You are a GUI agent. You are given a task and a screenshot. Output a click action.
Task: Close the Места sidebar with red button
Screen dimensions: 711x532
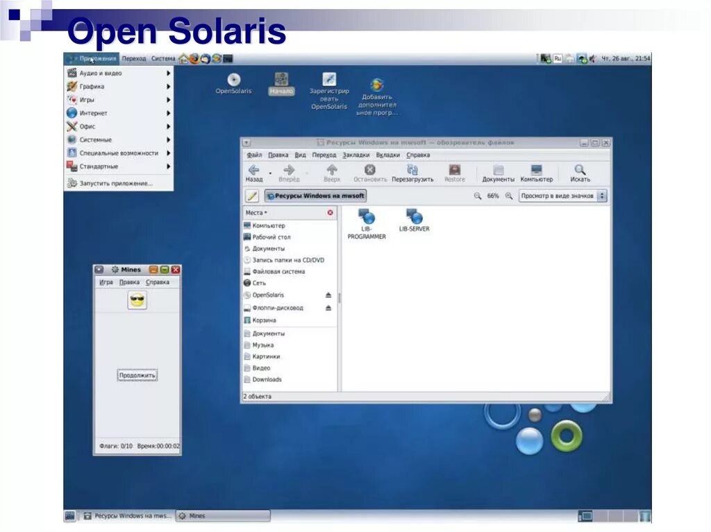pos(330,212)
